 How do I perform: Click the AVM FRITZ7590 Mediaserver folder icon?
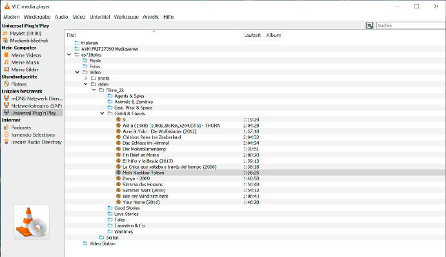point(77,49)
